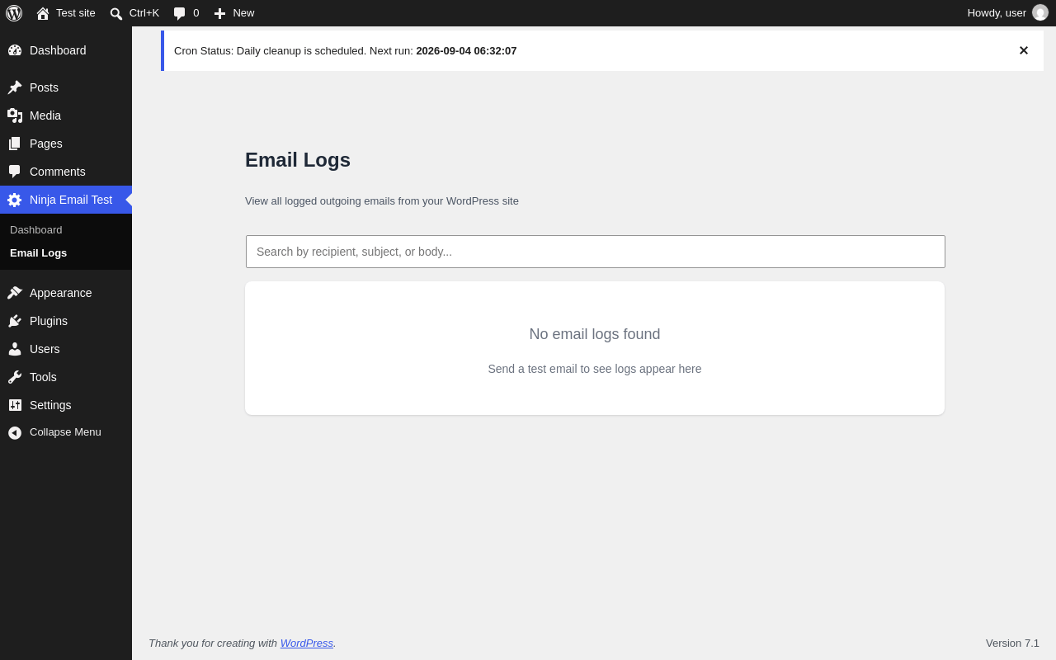Viewport: 1056px width, 660px height.
Task: Click the Tools wrench icon
Action: point(15,377)
